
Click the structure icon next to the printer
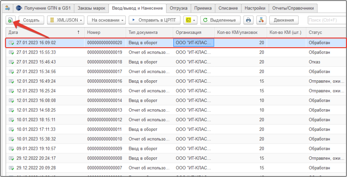[x=261, y=20]
